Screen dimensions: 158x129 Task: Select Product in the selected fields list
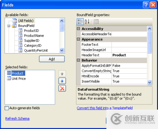click(18, 73)
